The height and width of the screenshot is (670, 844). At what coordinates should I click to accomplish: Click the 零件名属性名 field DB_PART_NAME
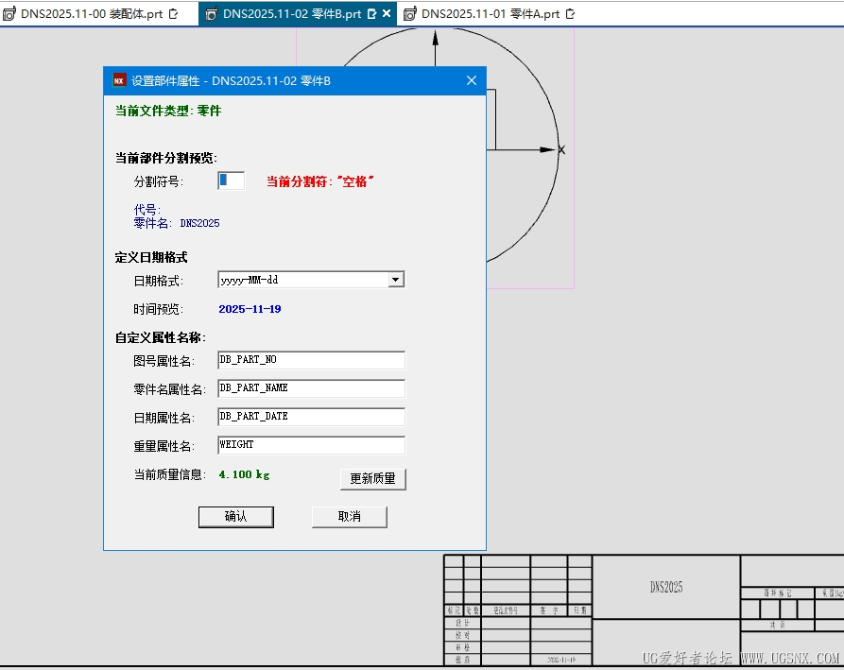[311, 388]
